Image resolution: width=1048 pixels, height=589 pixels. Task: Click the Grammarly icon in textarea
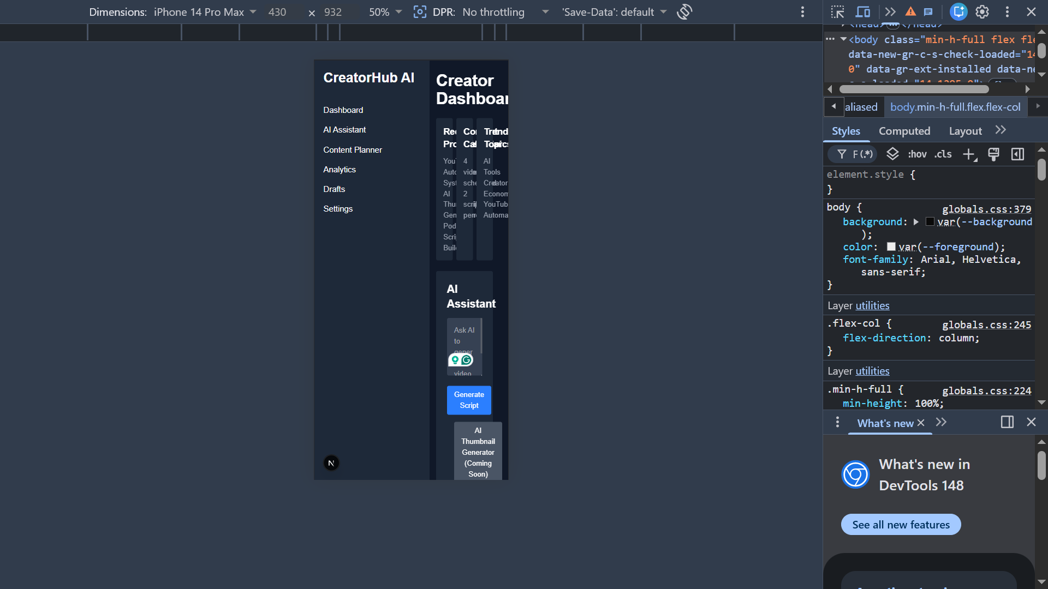tap(467, 360)
